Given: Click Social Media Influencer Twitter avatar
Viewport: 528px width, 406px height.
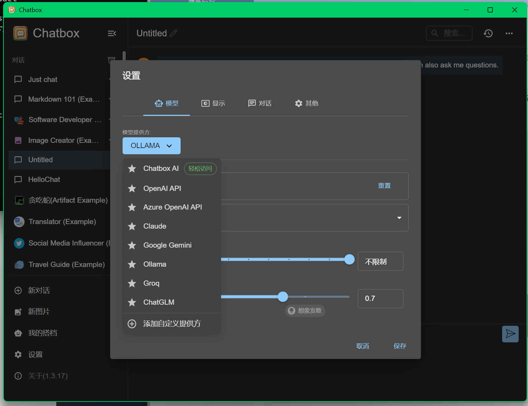Looking at the screenshot, I should click(x=19, y=243).
